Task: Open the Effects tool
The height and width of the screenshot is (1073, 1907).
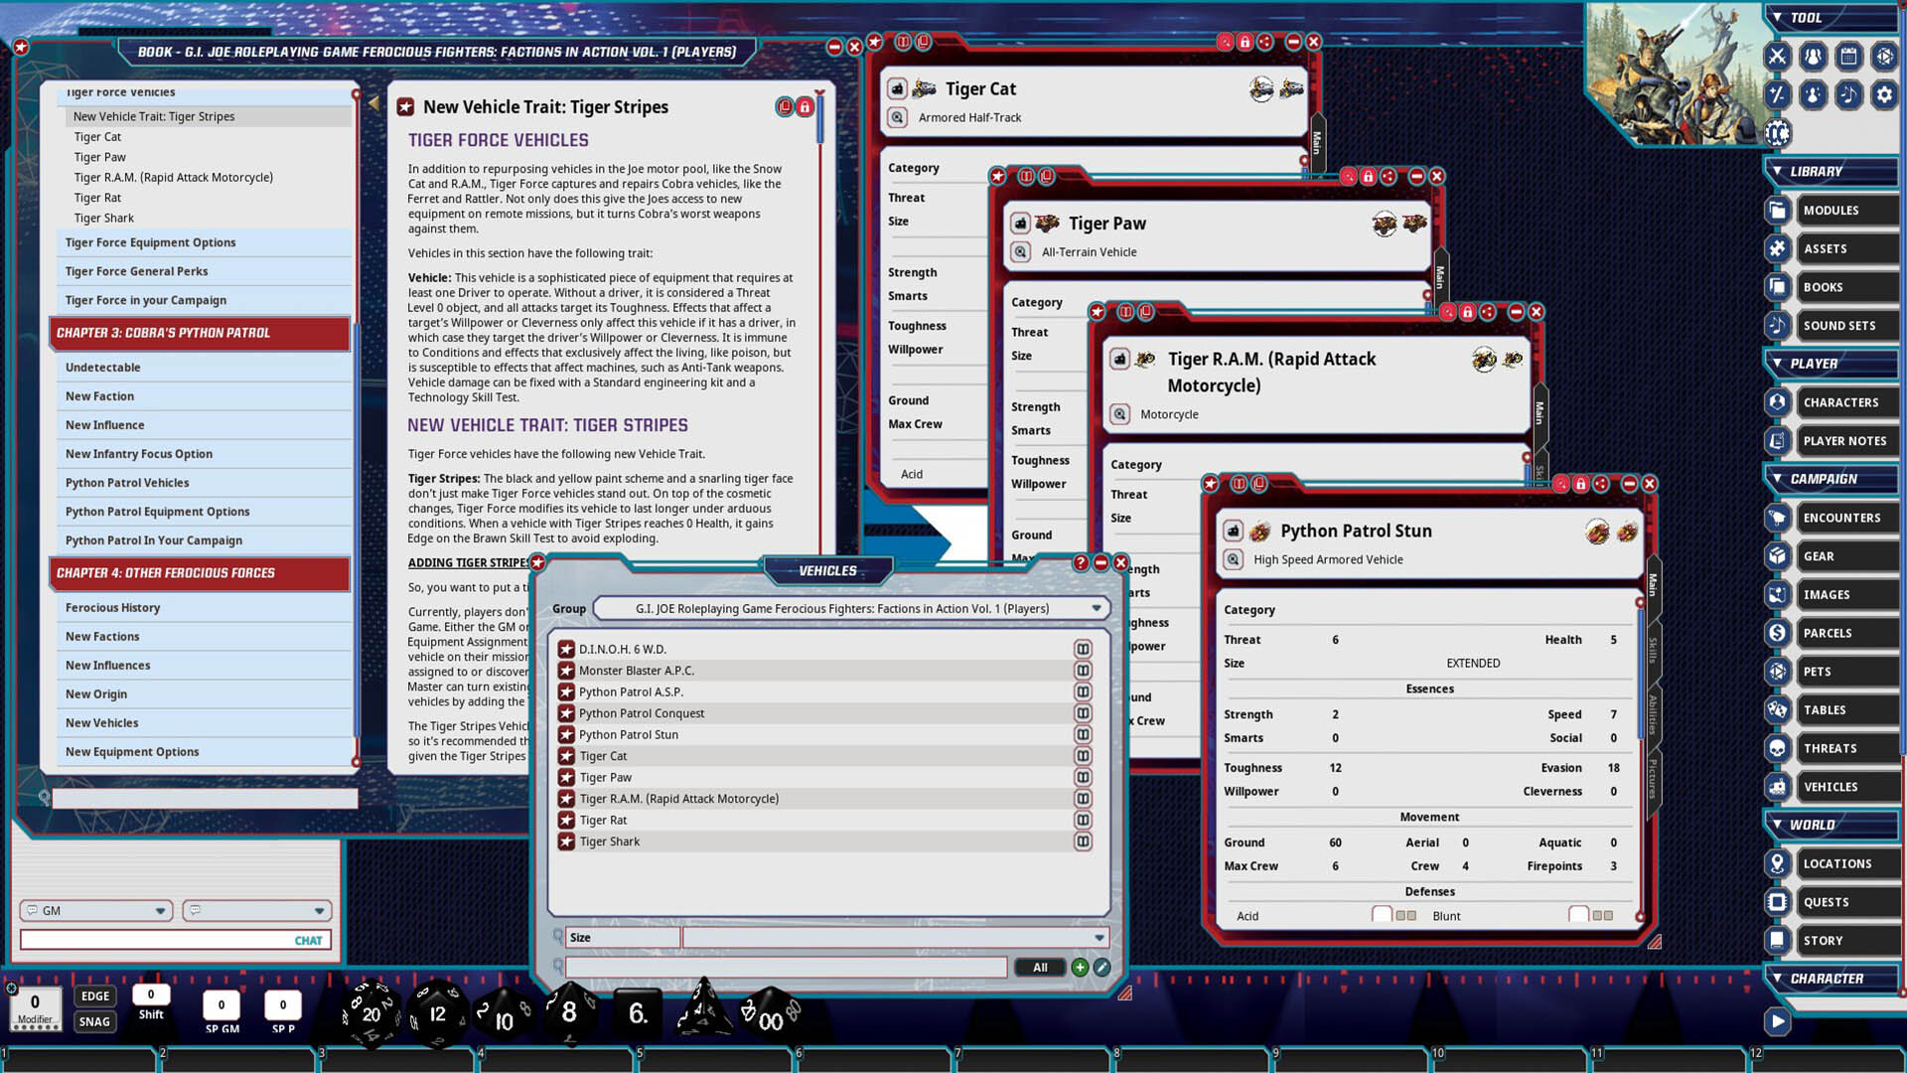Action: coord(1813,95)
